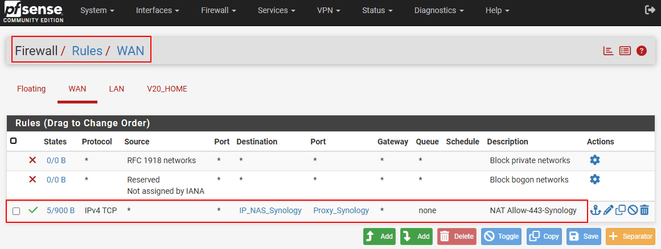The height and width of the screenshot is (249, 661).
Task: Disable Synology rule via the ban icon
Action: pyautogui.click(x=633, y=210)
